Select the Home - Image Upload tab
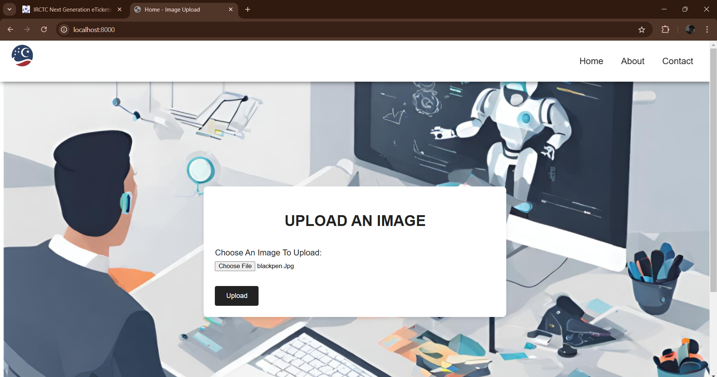717x377 pixels. pyautogui.click(x=176, y=10)
